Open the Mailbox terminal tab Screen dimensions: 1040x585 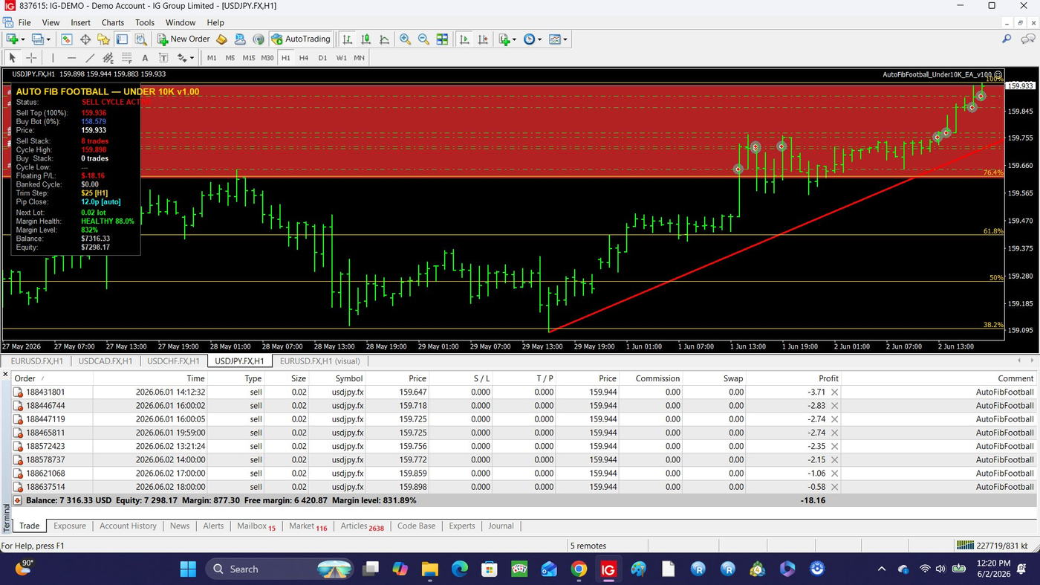point(256,526)
